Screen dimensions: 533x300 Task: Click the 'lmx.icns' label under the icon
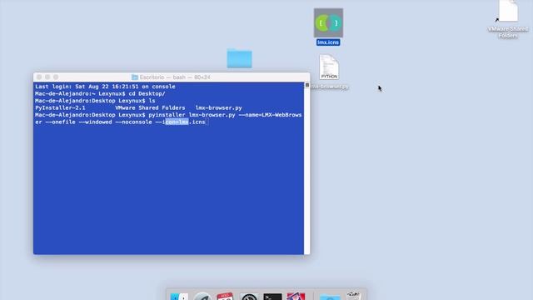(x=328, y=42)
